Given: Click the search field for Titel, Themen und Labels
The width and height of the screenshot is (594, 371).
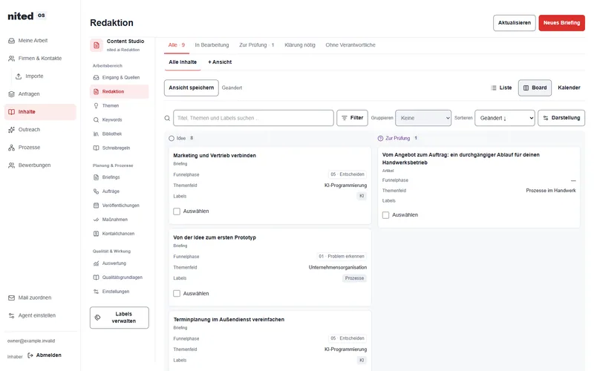Looking at the screenshot, I should point(253,118).
